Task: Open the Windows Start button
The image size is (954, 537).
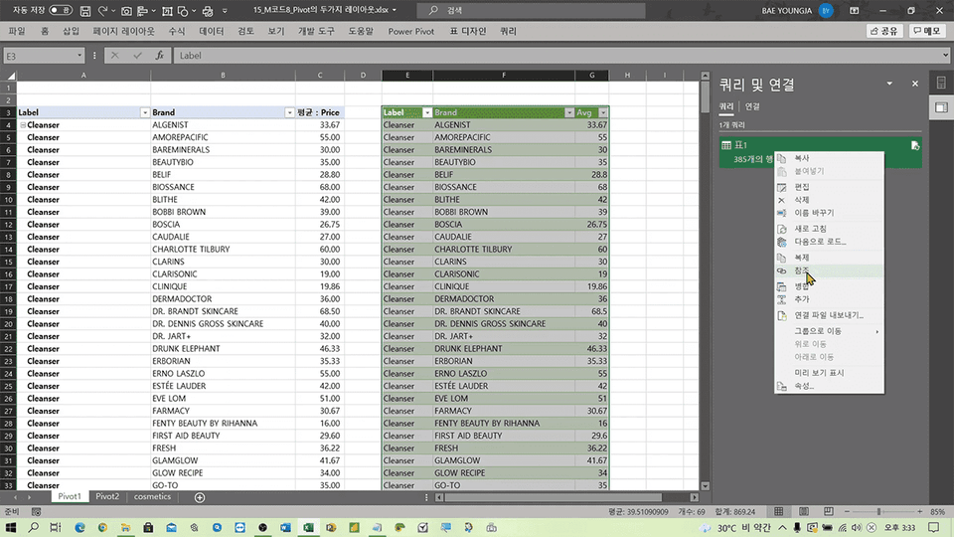Action: (10, 527)
